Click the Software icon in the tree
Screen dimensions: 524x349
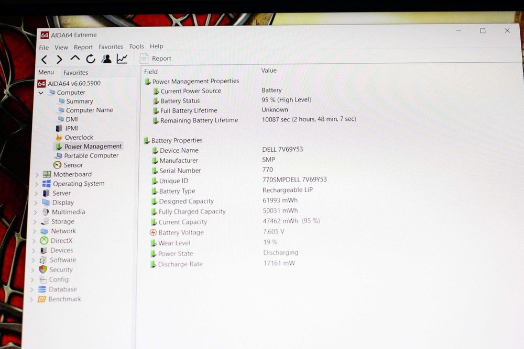(43, 260)
